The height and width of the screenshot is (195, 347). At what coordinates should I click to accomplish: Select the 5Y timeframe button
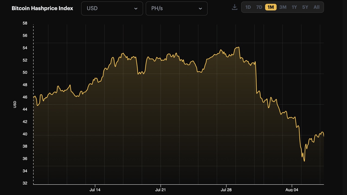coord(305,7)
